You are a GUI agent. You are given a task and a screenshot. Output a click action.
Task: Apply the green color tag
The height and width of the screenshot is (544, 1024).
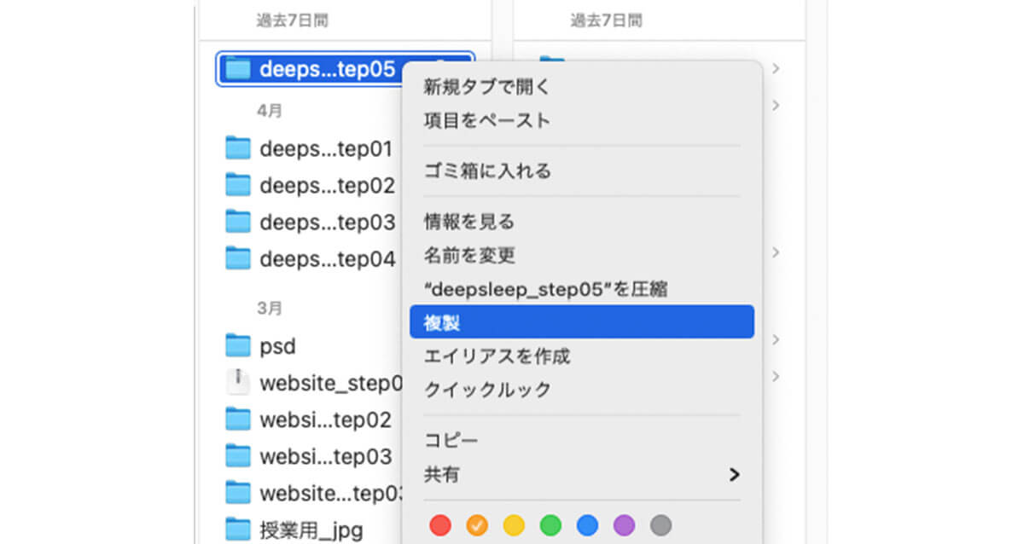tap(550, 525)
